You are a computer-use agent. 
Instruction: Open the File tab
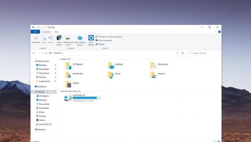pos(35,32)
